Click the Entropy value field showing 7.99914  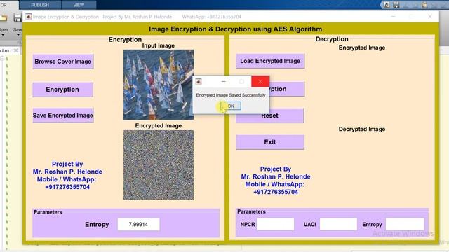[139, 225]
